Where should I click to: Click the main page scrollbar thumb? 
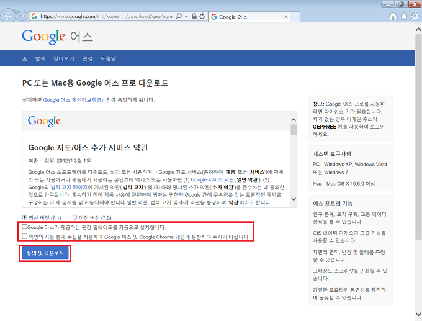tap(418, 136)
